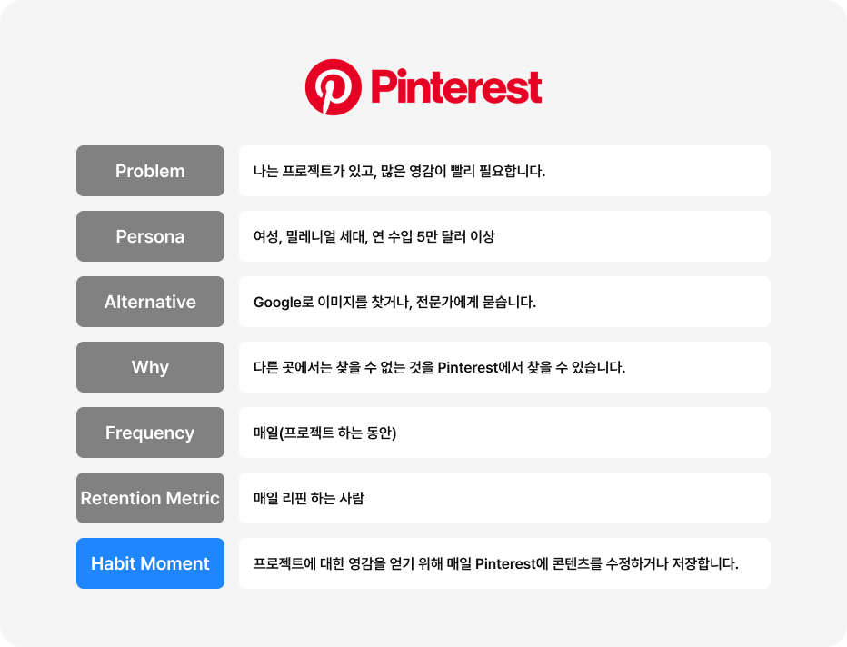The height and width of the screenshot is (647, 847).
Task: Select the Persona label box
Action: (150, 236)
